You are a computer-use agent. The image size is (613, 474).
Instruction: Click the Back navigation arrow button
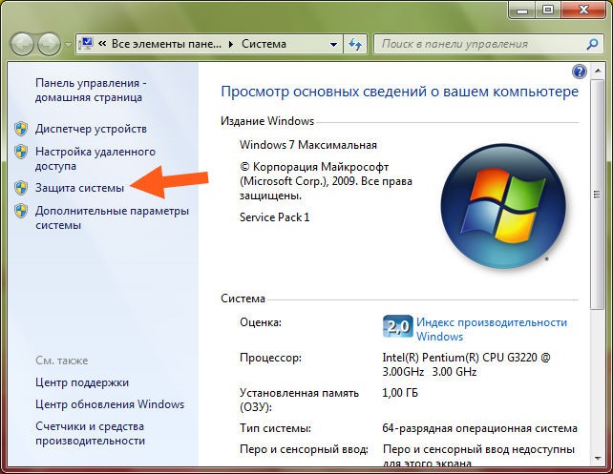pos(22,44)
